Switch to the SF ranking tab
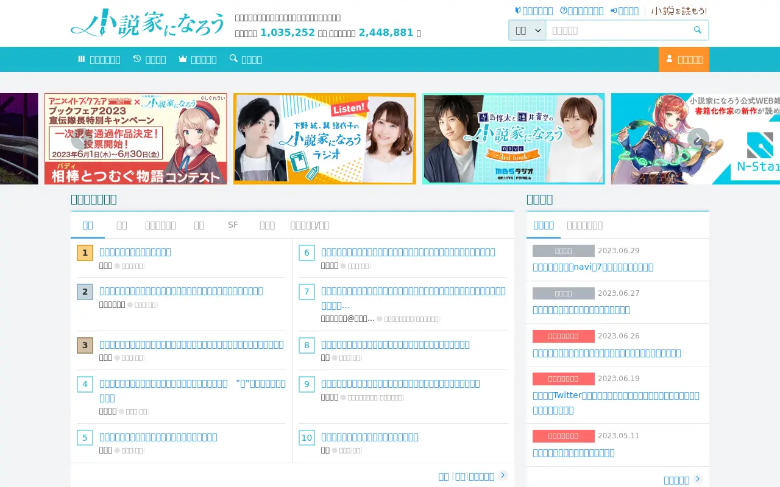The height and width of the screenshot is (487, 780). (x=233, y=225)
